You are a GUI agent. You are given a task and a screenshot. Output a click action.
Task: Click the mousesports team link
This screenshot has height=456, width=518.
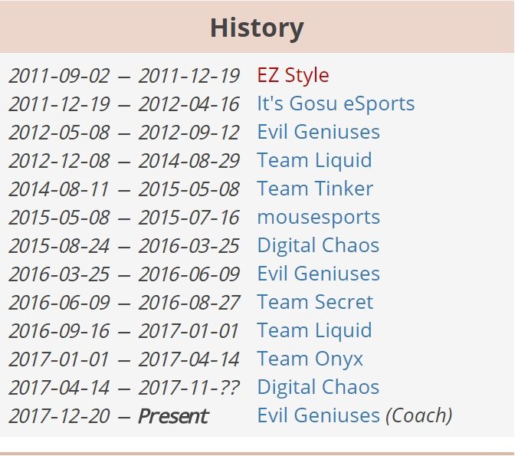pyautogui.click(x=318, y=218)
